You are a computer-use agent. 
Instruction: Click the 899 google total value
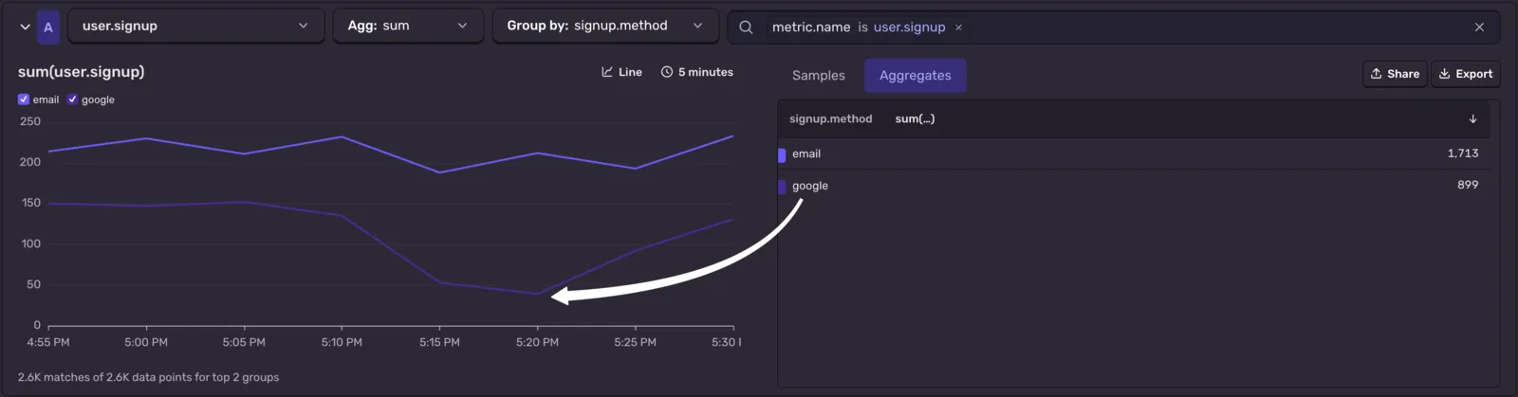(x=1468, y=186)
